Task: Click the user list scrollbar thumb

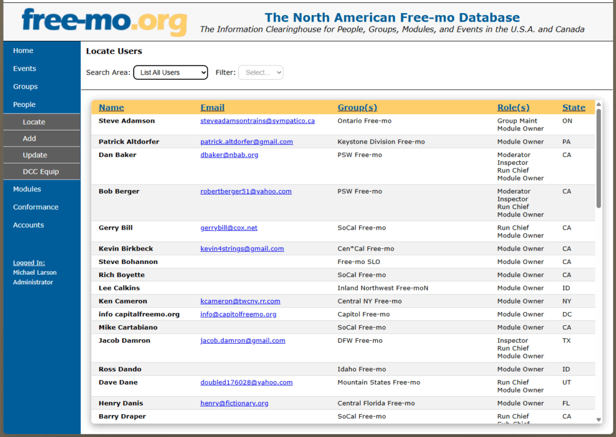Action: pos(599,159)
